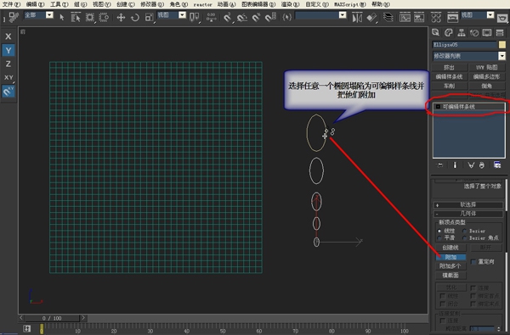Switch to Create command panel tab
Viewport: 510px width, 335px height.
pos(436,32)
